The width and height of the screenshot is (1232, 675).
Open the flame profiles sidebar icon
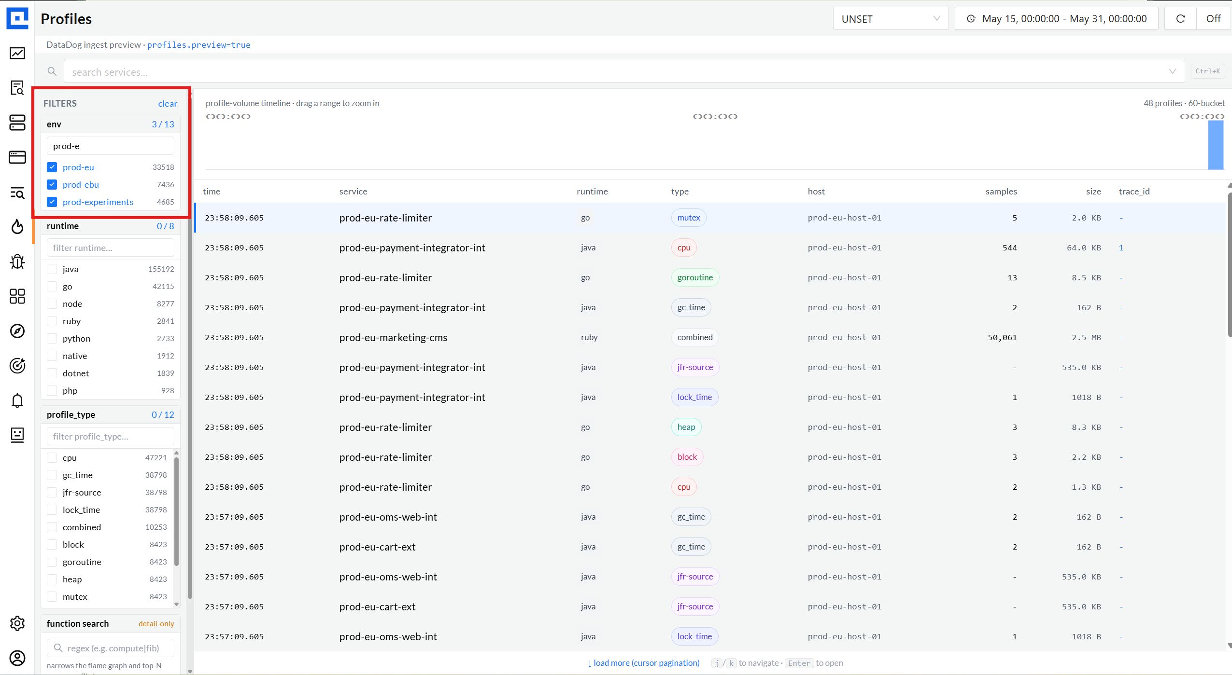pyautogui.click(x=17, y=227)
